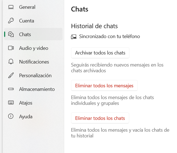Viewport: 177px width, 153px height.
Task: Click the keyboard icon for Atajos
Action: point(11,103)
